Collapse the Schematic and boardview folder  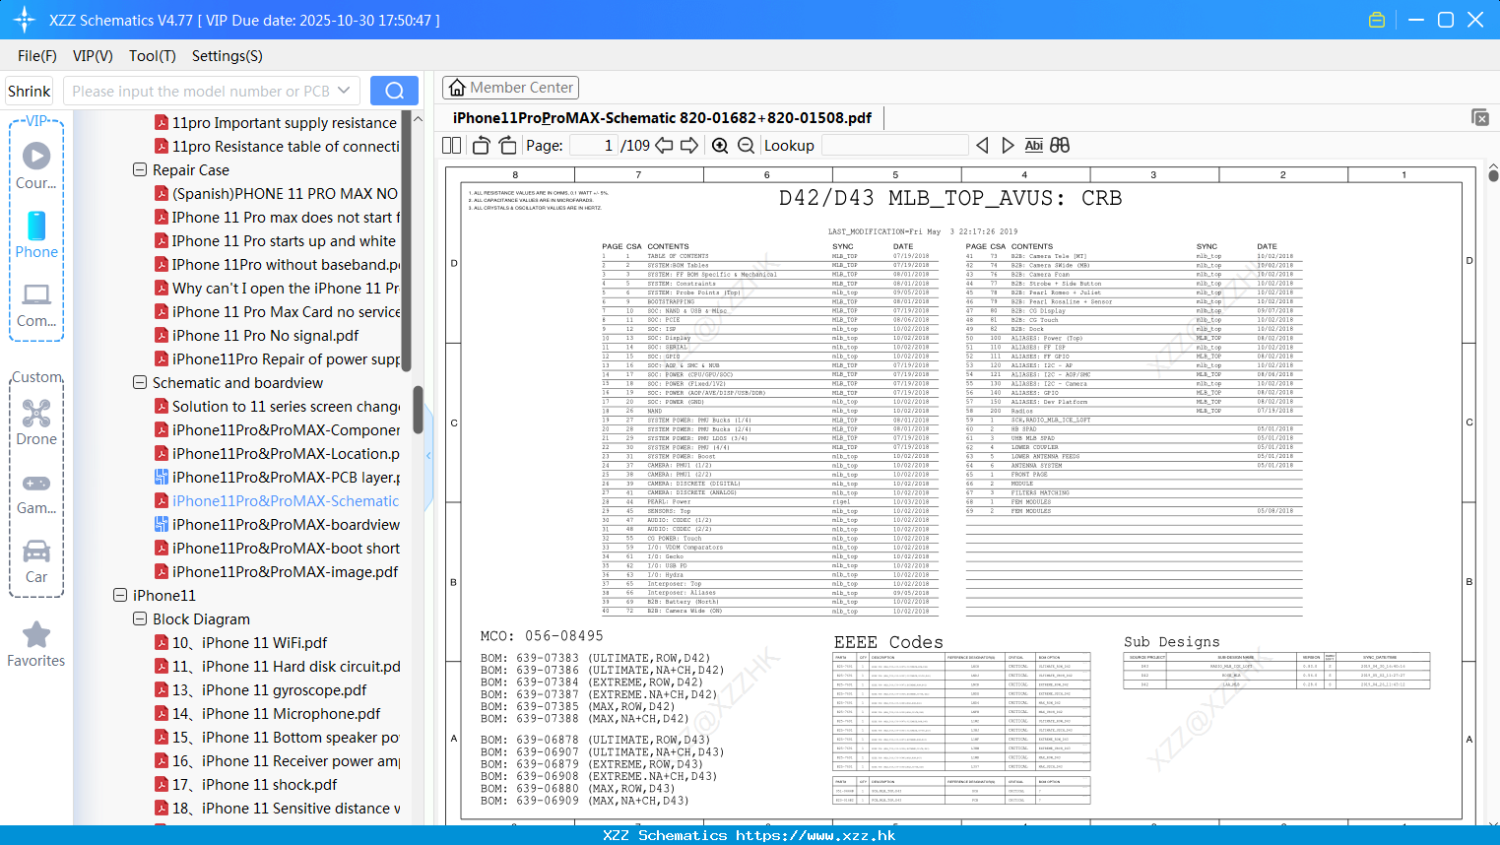tap(140, 382)
